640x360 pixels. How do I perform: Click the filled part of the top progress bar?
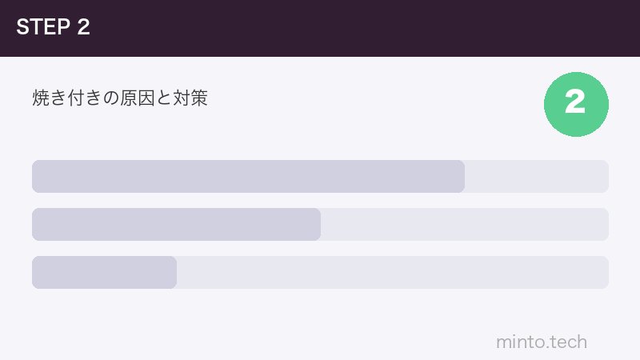click(x=248, y=176)
